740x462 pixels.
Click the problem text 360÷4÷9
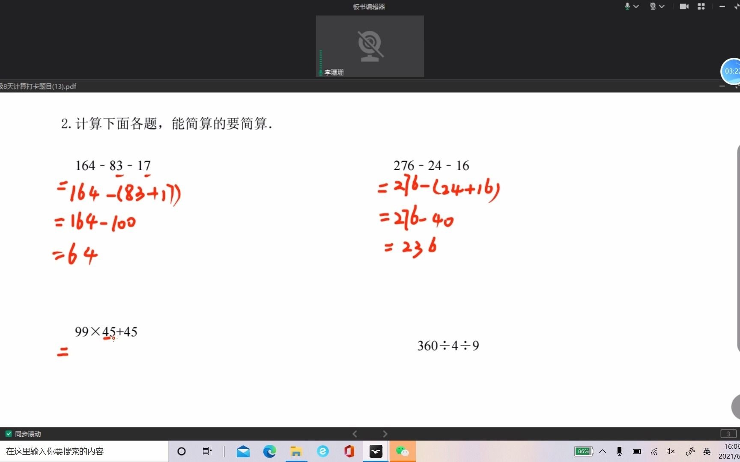click(448, 346)
